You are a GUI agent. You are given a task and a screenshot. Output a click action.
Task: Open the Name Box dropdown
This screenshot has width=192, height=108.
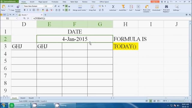(x=16, y=18)
